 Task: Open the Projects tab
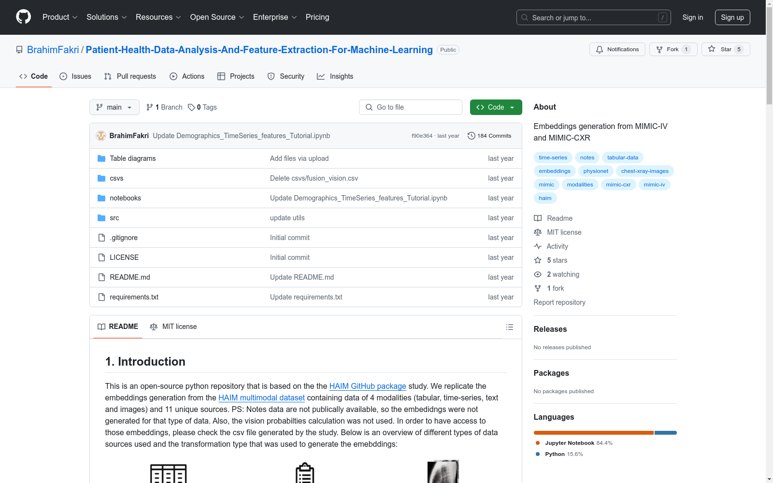pos(236,76)
